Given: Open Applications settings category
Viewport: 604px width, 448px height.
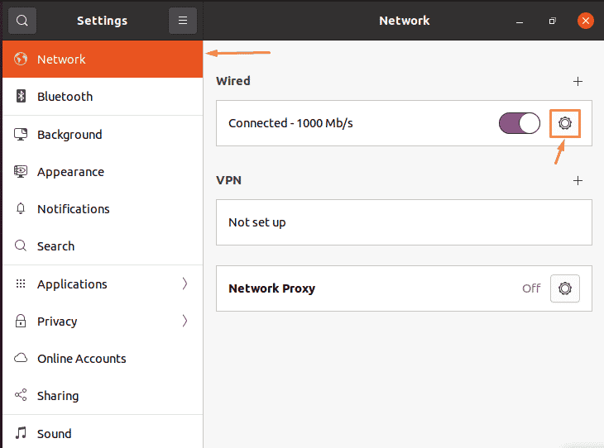Looking at the screenshot, I should coord(103,284).
